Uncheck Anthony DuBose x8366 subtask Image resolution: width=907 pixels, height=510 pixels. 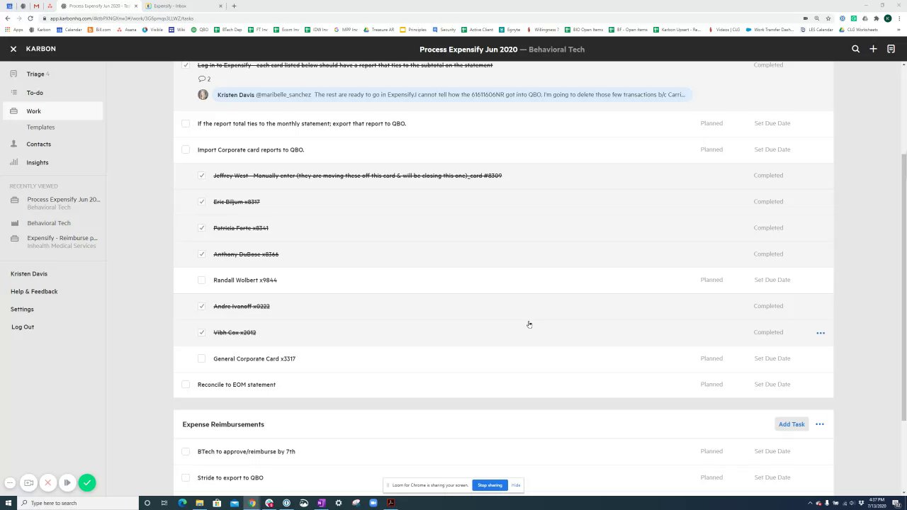202,254
